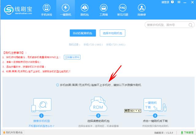This screenshot has width=196, height=135.
Task: Click the 搜索手机机型 step 1 illustration
Action: pos(42,105)
